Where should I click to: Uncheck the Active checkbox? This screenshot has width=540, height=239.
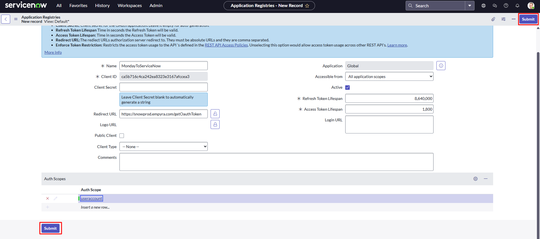(x=347, y=88)
